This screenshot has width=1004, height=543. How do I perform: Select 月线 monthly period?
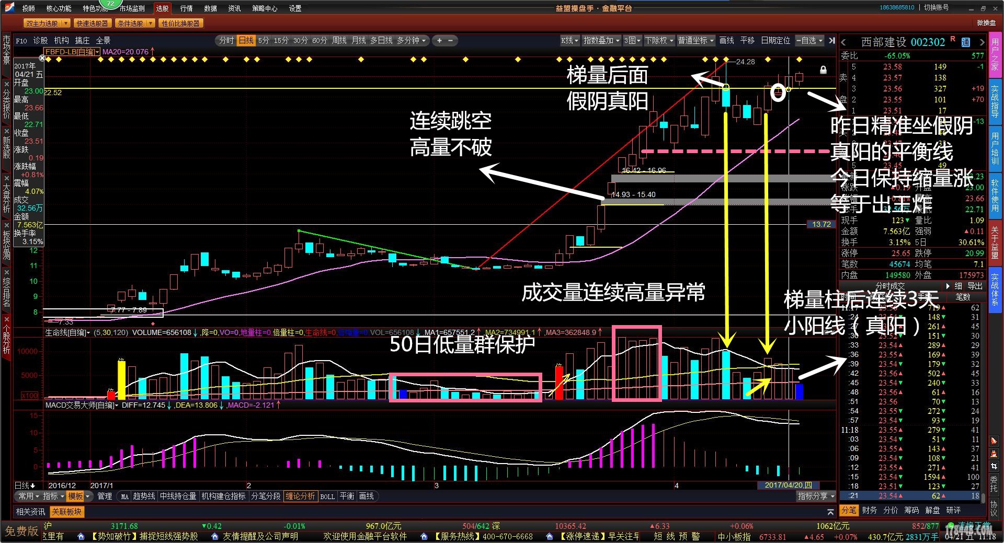point(359,40)
